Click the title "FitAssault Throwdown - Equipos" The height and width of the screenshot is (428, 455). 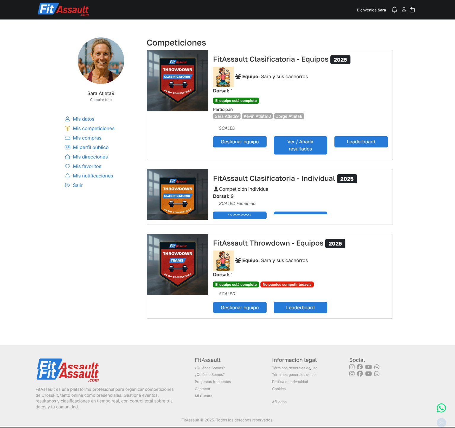pos(268,243)
